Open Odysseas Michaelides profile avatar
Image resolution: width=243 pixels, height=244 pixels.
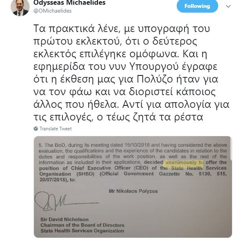tap(20, 8)
